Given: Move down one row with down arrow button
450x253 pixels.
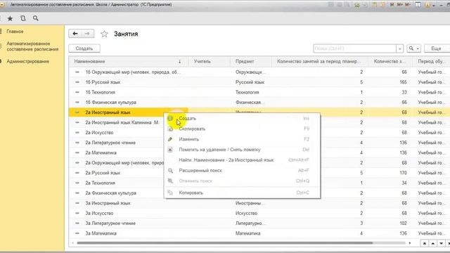Looking at the screenshot, I should [441, 243].
